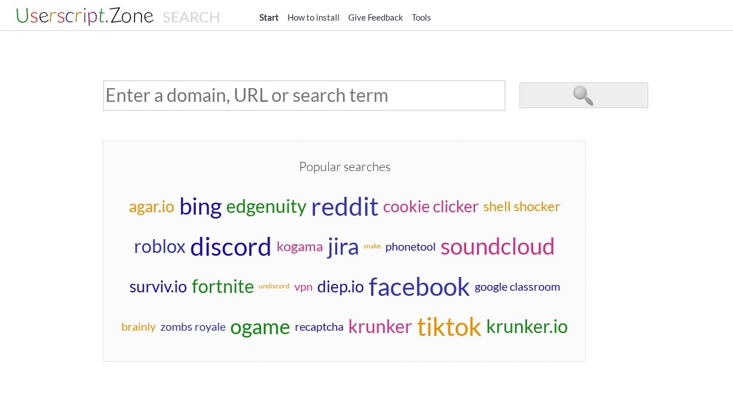Click the cookie clicker tag

pyautogui.click(x=431, y=207)
